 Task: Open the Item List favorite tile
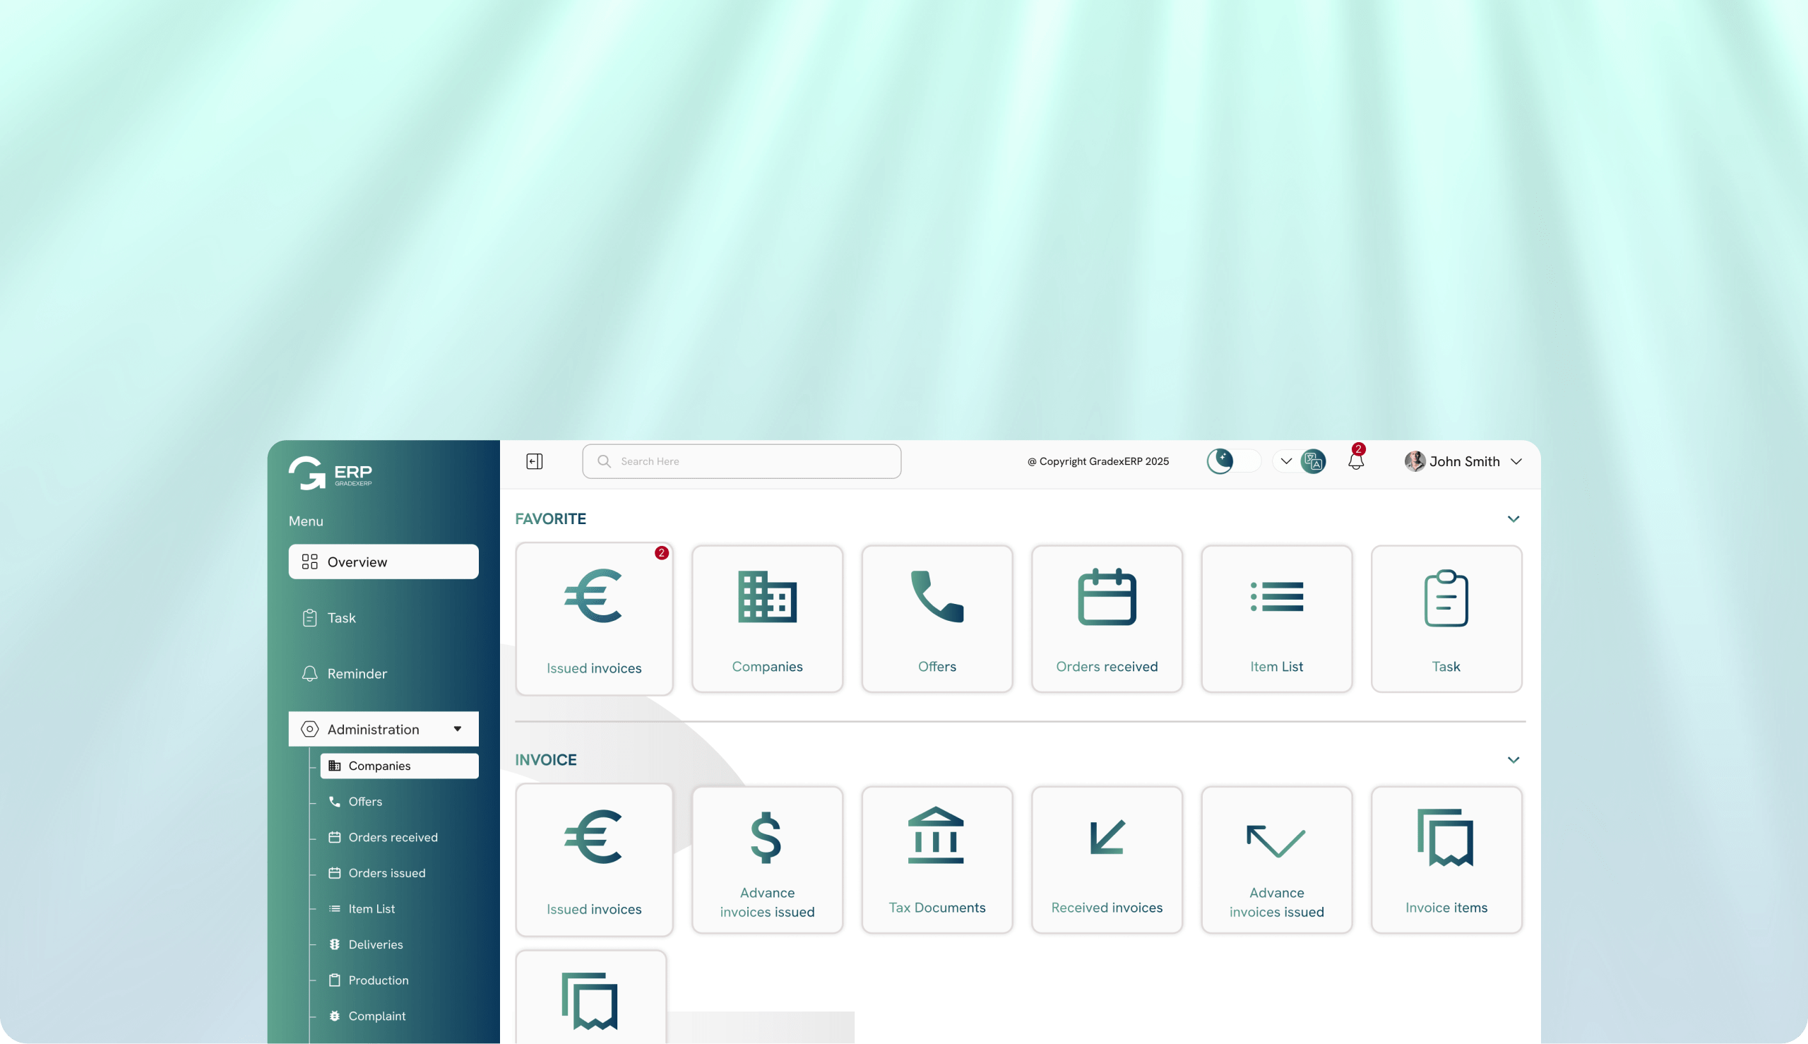point(1276,619)
